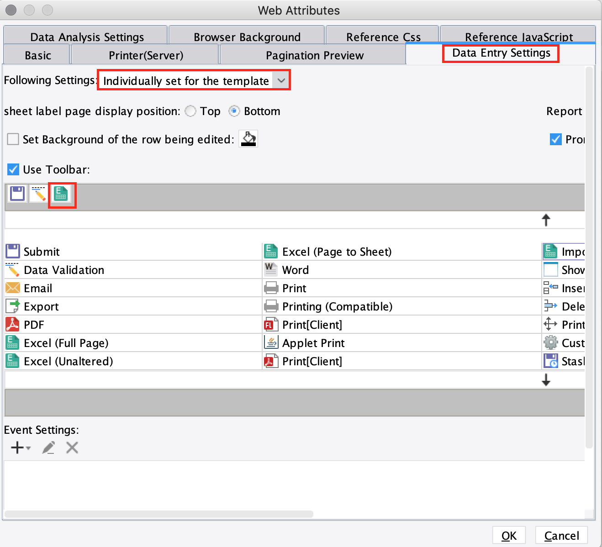Uncheck the Use Toolbar option
602x547 pixels.
13,169
